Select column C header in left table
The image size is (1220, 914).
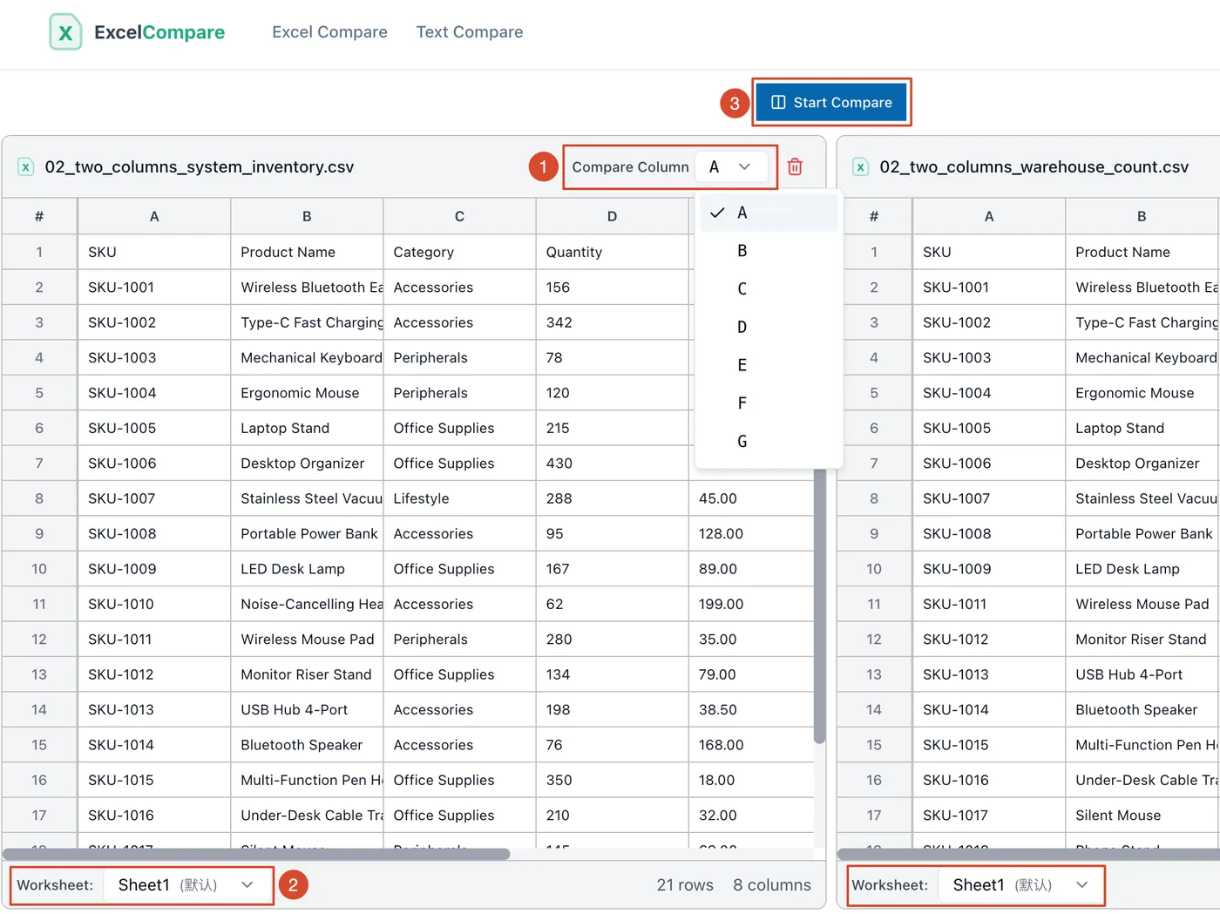(x=459, y=216)
